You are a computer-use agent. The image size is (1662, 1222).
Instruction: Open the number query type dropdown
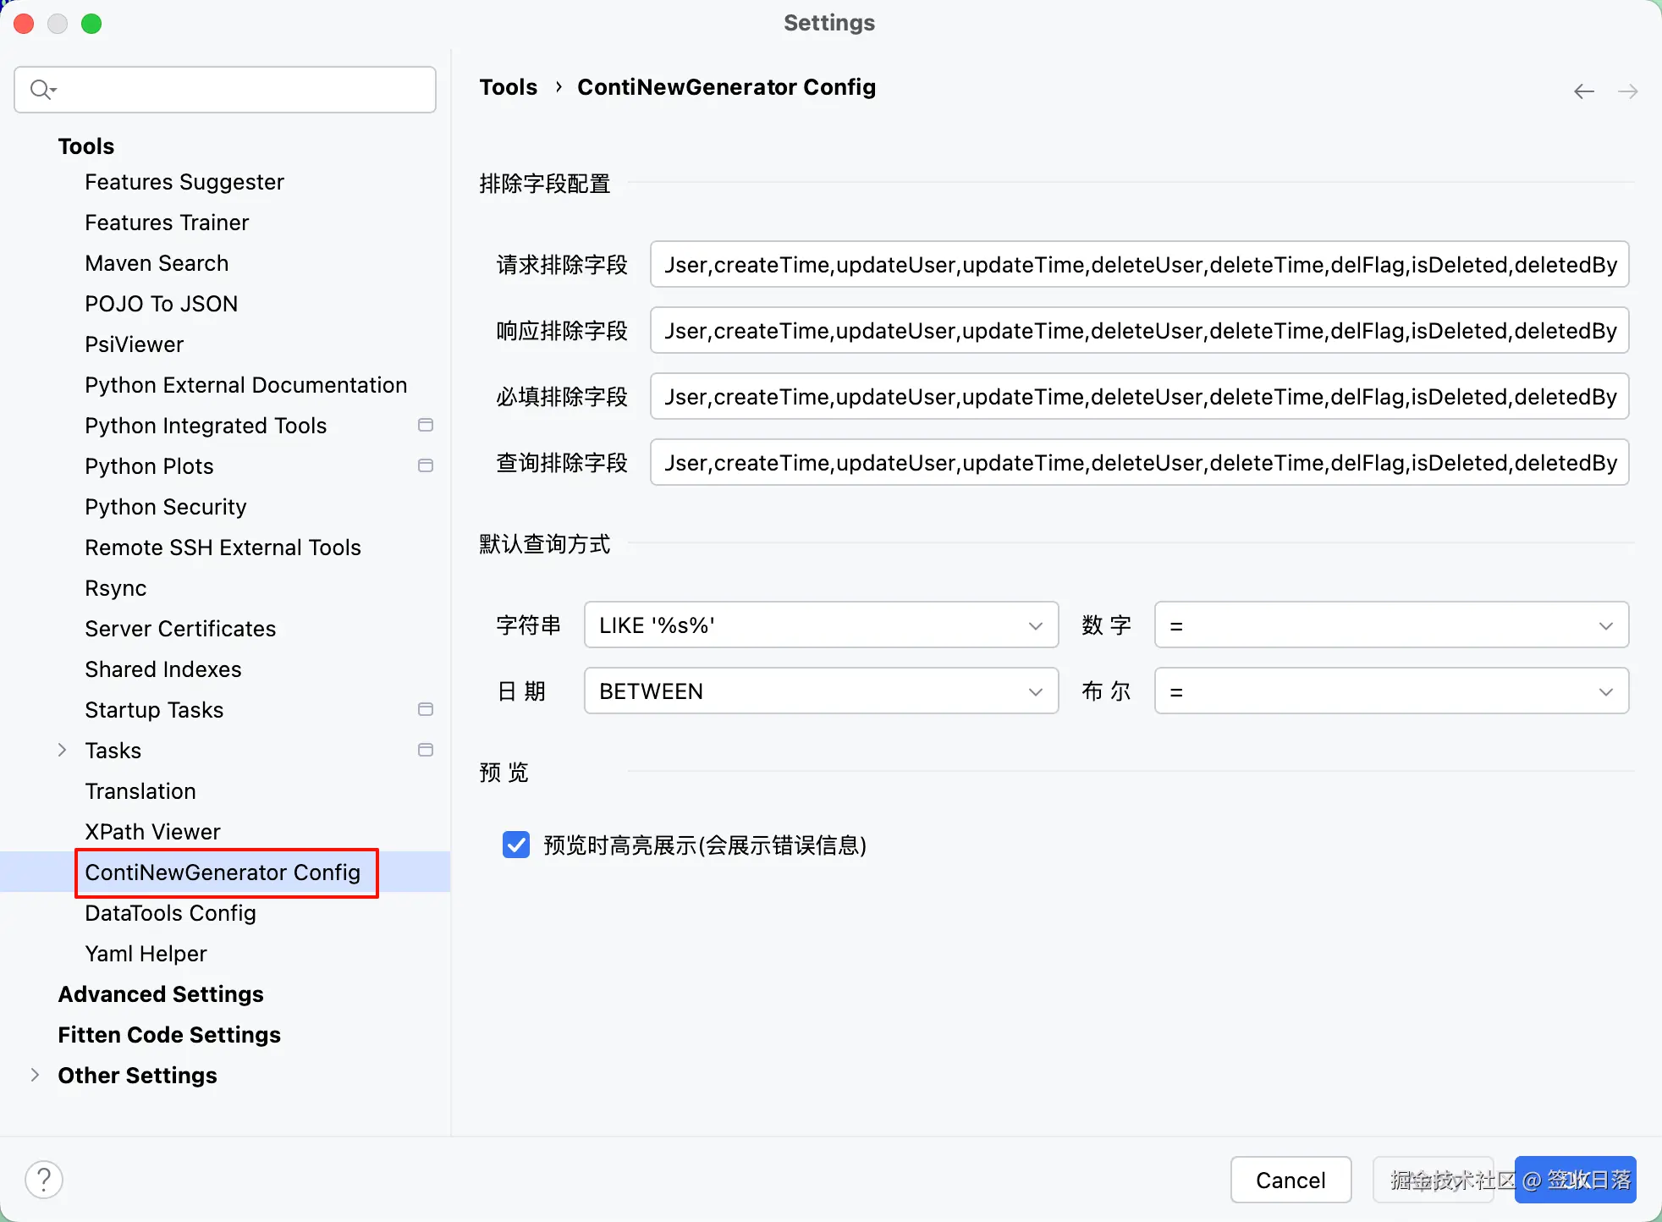[x=1391, y=625]
